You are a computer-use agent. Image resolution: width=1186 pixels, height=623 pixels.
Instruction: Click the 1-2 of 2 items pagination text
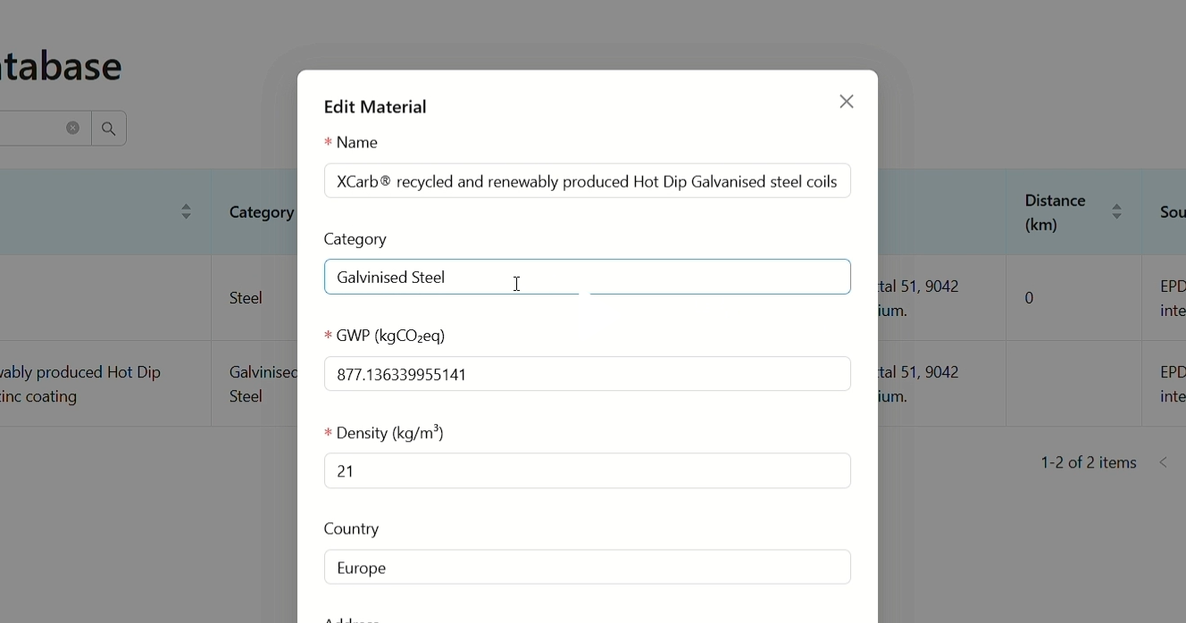click(1088, 462)
